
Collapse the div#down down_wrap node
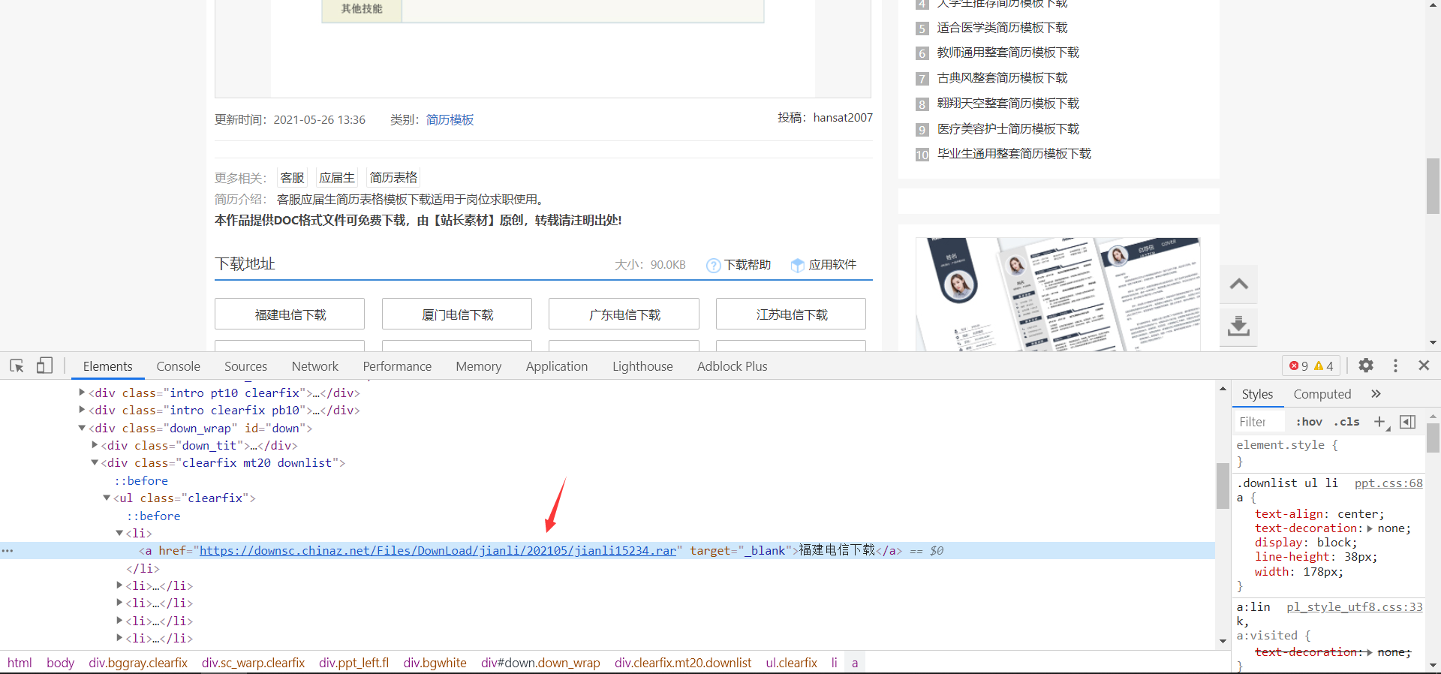(82, 428)
